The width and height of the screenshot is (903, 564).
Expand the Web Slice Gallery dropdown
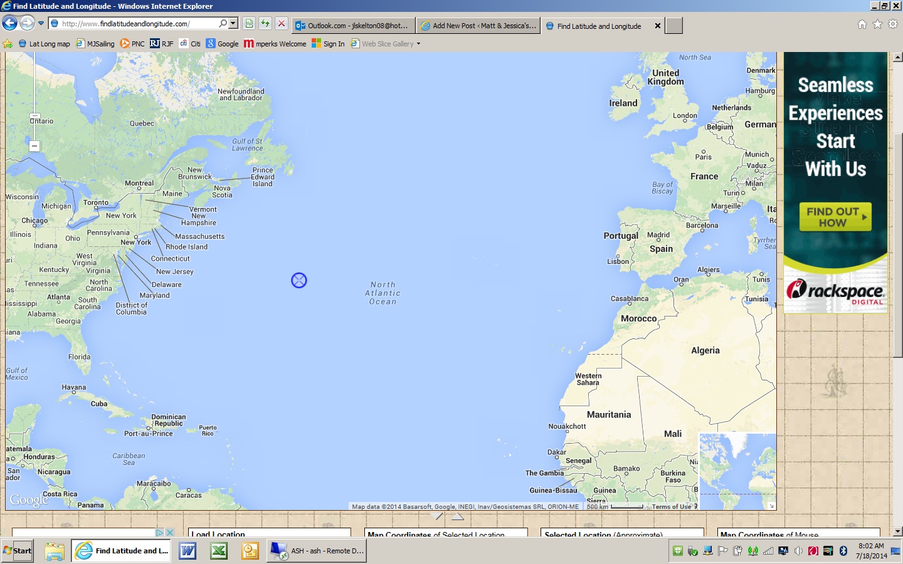pyautogui.click(x=418, y=44)
